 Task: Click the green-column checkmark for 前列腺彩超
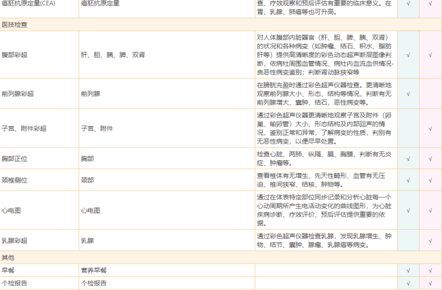pos(408,93)
